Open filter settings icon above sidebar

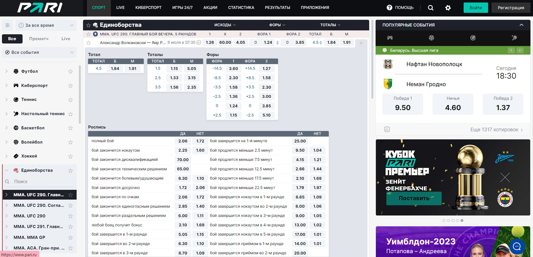tap(8, 25)
